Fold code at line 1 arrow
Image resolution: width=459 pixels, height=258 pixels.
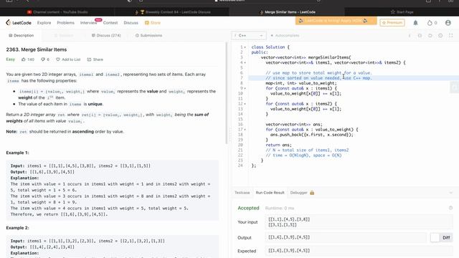click(x=245, y=47)
